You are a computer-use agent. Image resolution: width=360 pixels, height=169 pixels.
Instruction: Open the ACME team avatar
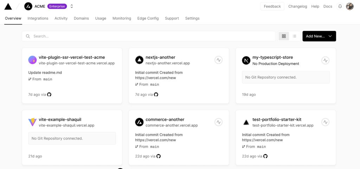28,6
